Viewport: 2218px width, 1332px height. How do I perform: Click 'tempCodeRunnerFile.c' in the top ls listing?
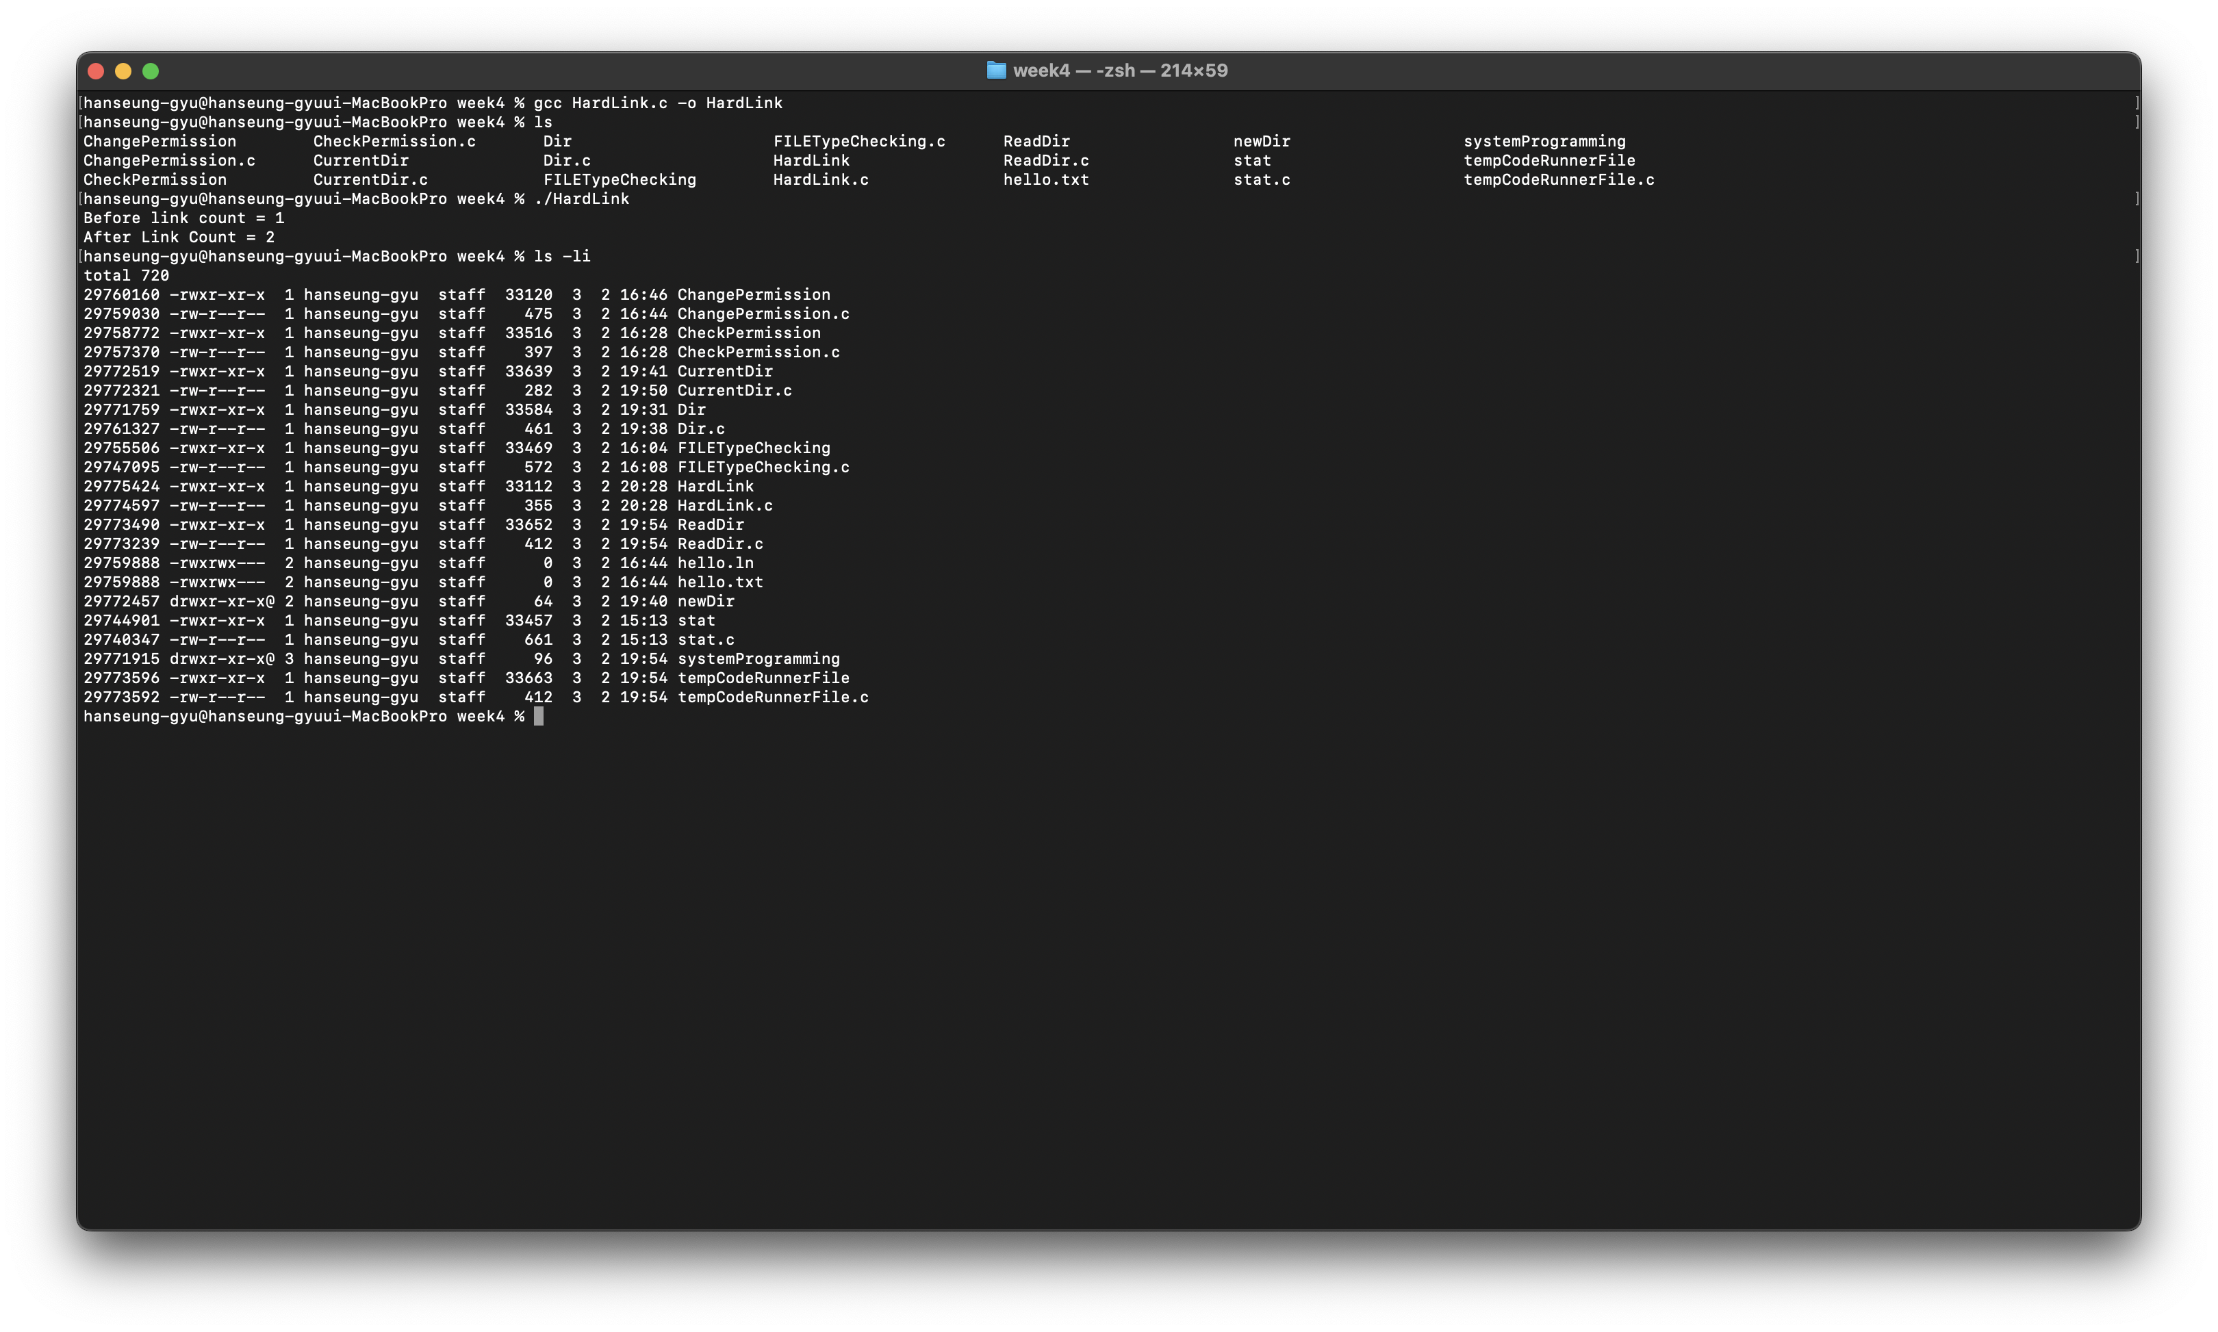pos(1558,179)
